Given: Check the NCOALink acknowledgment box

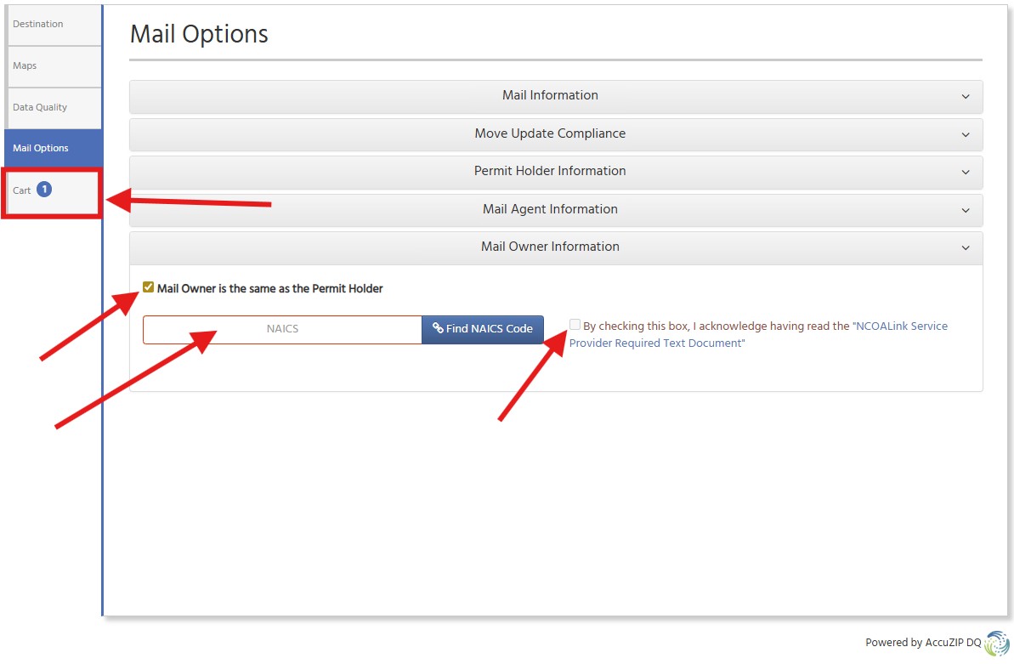Looking at the screenshot, I should tap(575, 324).
